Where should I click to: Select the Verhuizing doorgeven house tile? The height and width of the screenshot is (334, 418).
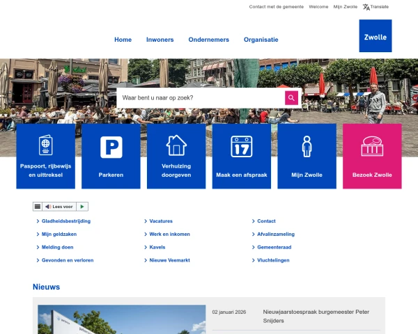pyautogui.click(x=176, y=156)
